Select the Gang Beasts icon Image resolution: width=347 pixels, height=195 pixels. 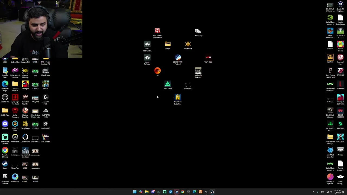pos(25,125)
